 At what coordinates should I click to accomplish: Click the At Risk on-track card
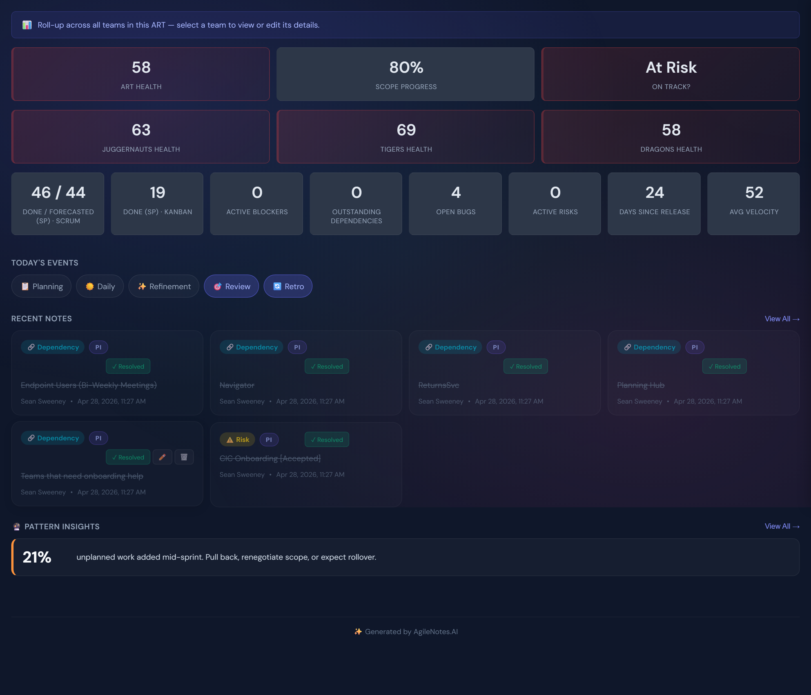click(670, 74)
